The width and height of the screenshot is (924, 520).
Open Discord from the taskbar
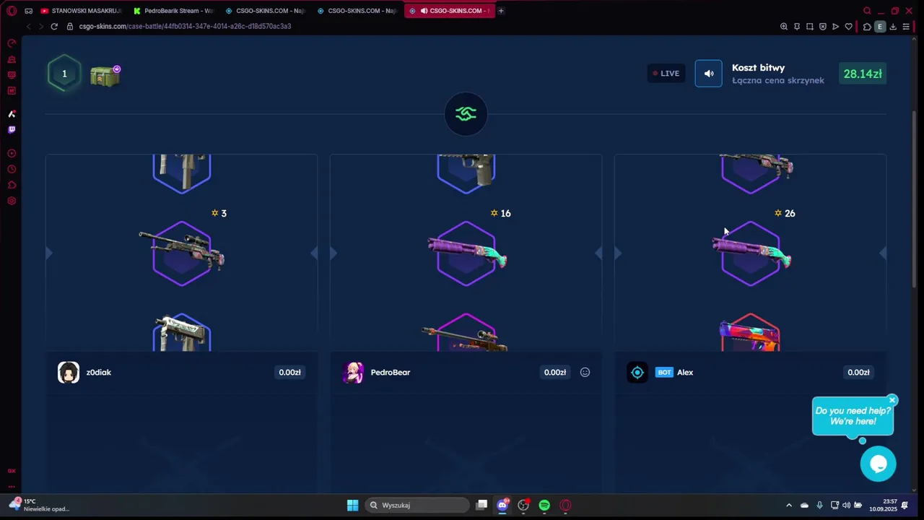coord(502,506)
